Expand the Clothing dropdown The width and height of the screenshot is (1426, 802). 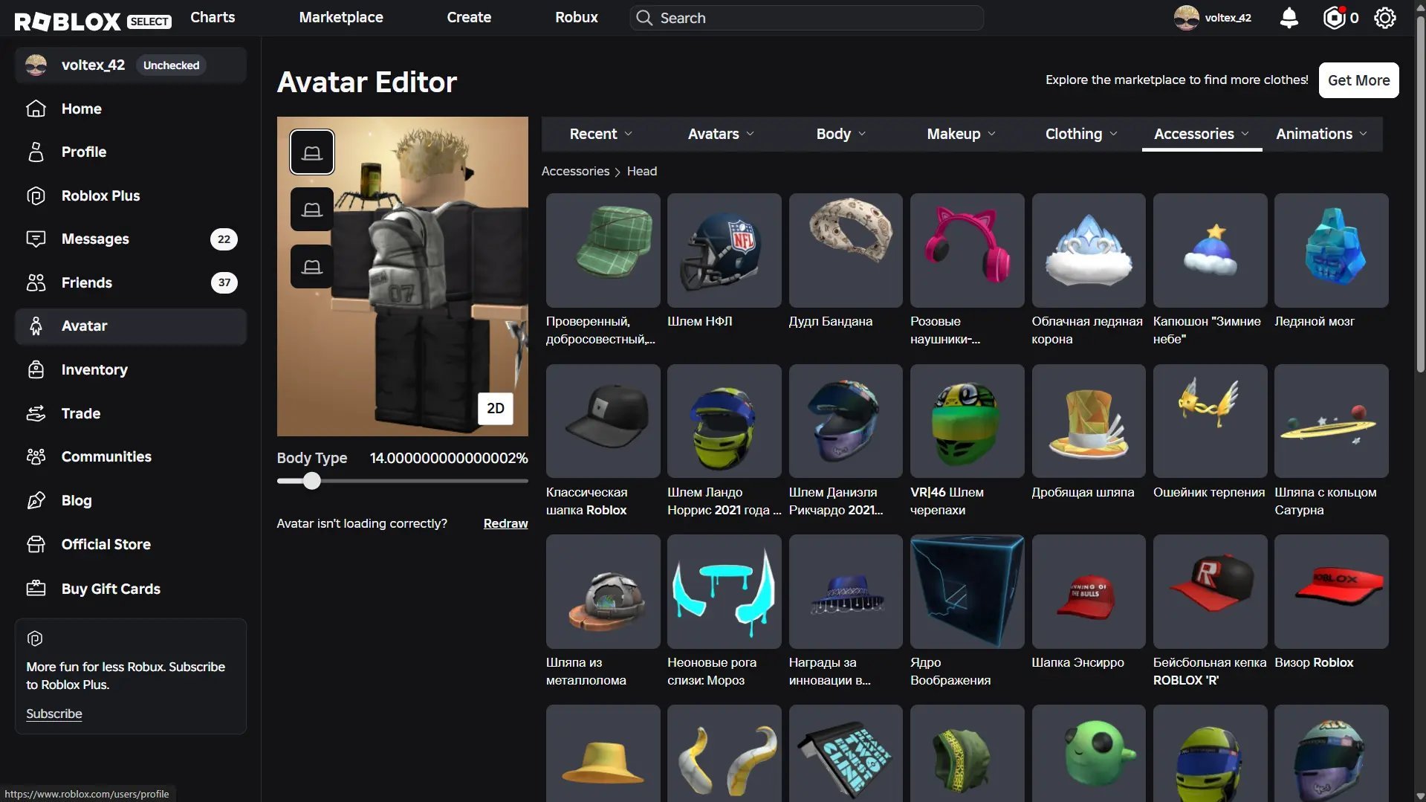pos(1081,134)
